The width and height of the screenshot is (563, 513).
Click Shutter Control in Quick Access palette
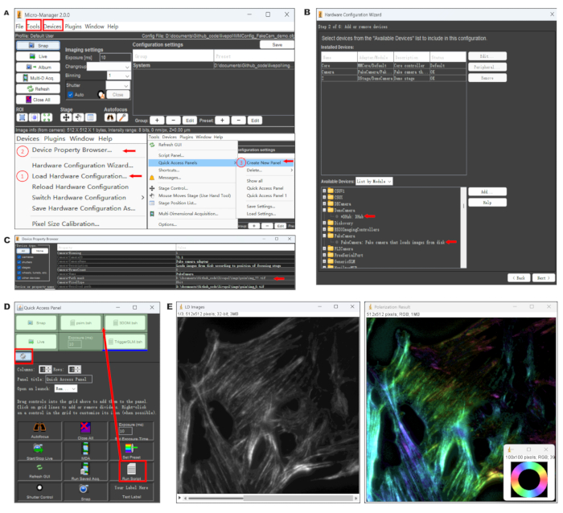pyautogui.click(x=39, y=491)
